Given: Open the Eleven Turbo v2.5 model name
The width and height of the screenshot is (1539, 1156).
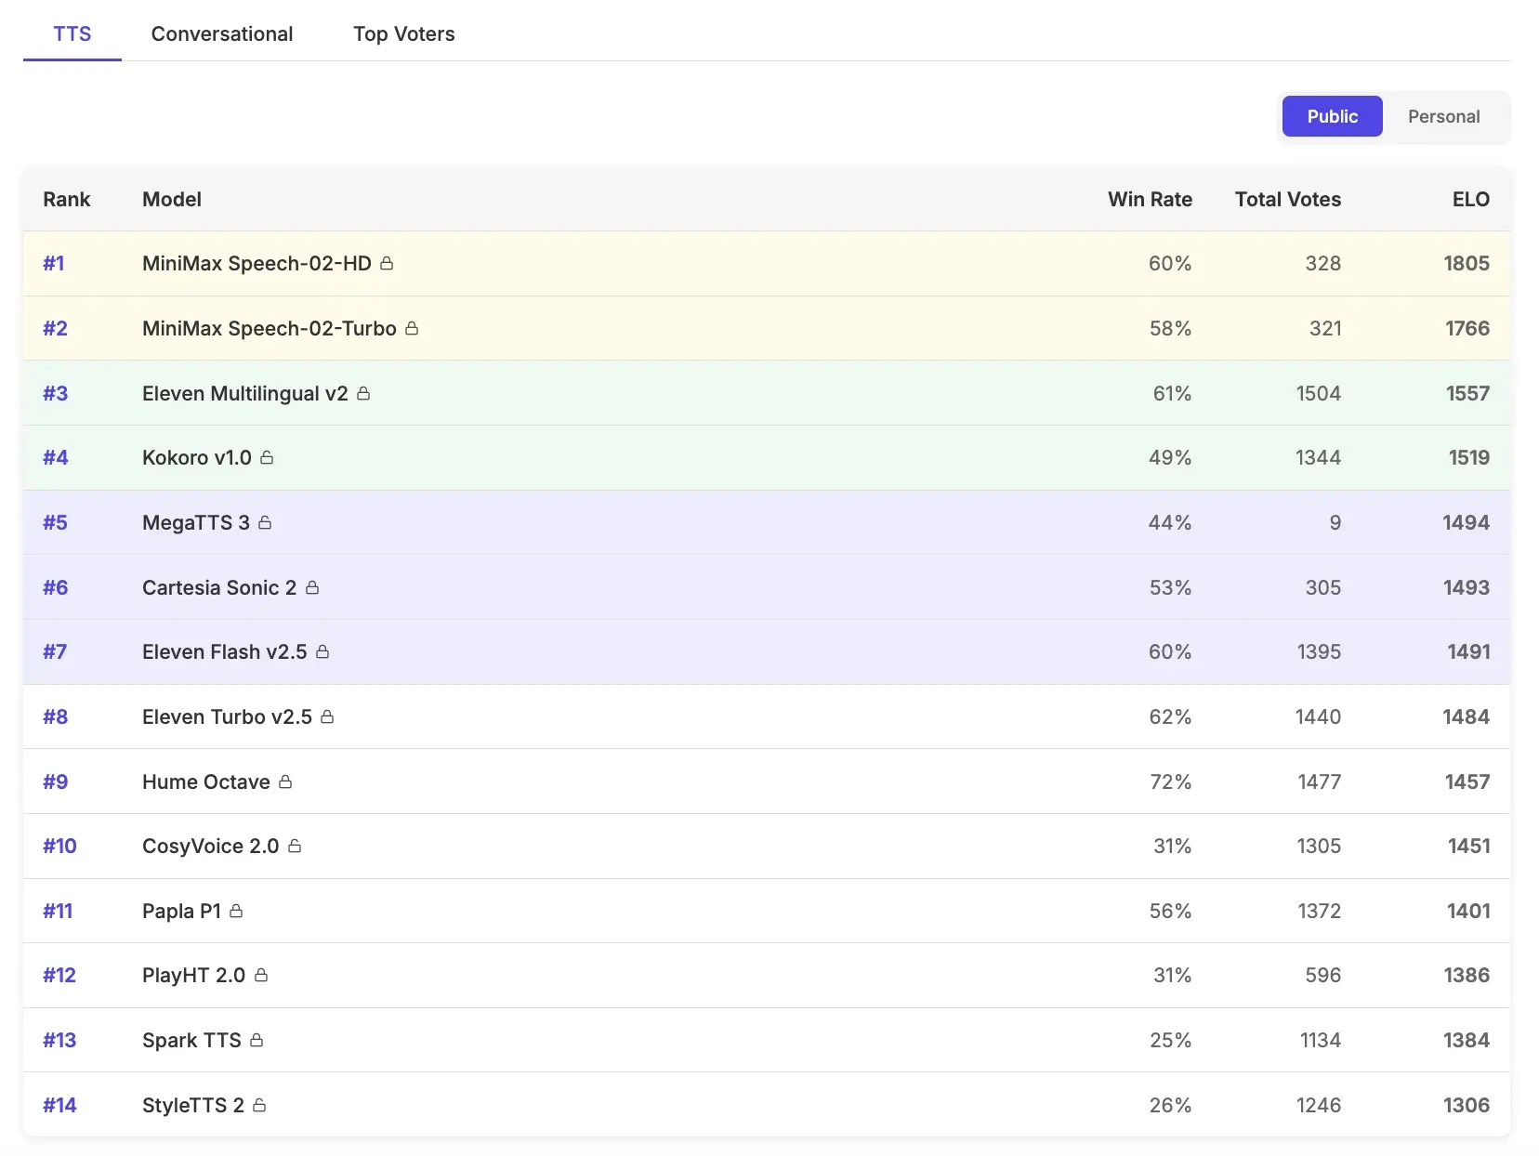Looking at the screenshot, I should [228, 717].
